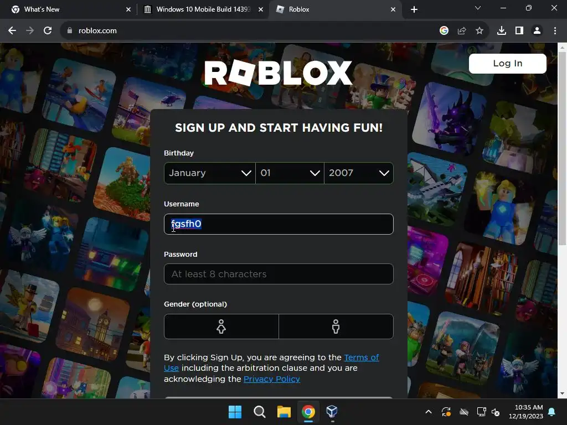Click the purple dragon game thumbnail

450,120
